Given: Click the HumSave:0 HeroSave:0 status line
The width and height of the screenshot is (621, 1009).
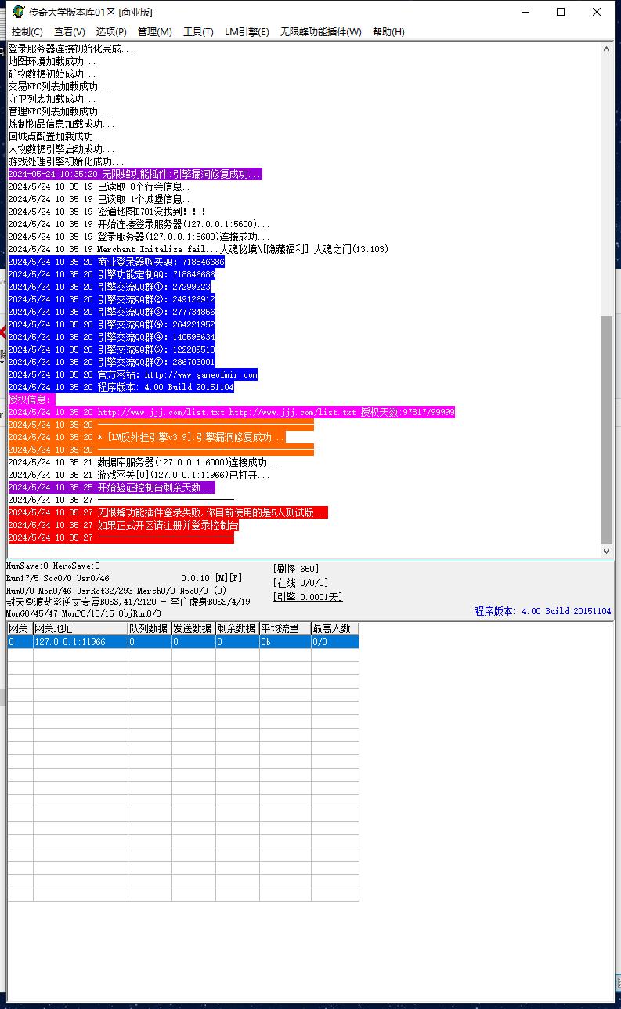Looking at the screenshot, I should 53,566.
